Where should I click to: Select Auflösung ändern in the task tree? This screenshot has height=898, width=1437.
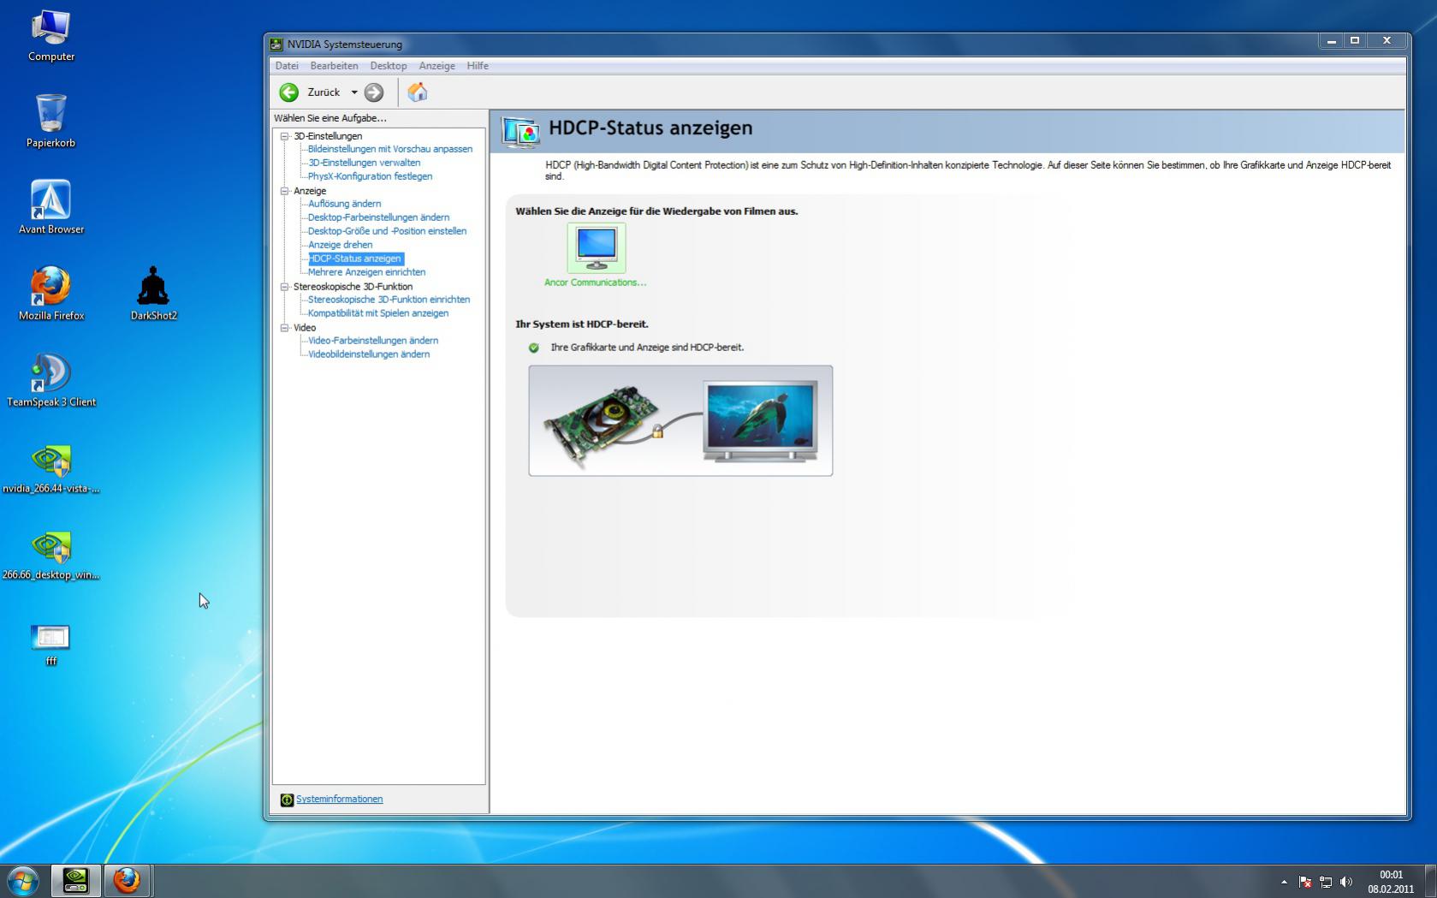coord(344,204)
